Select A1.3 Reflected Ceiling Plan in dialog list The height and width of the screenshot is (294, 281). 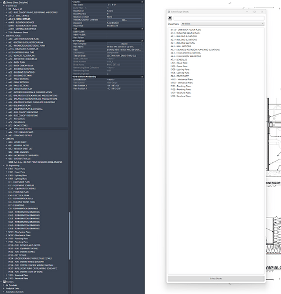point(185,33)
